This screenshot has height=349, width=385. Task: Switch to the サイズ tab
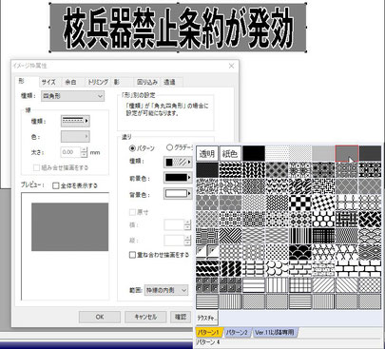coord(48,82)
